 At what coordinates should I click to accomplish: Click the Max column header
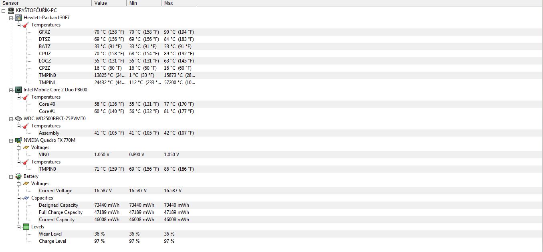[x=179, y=3]
